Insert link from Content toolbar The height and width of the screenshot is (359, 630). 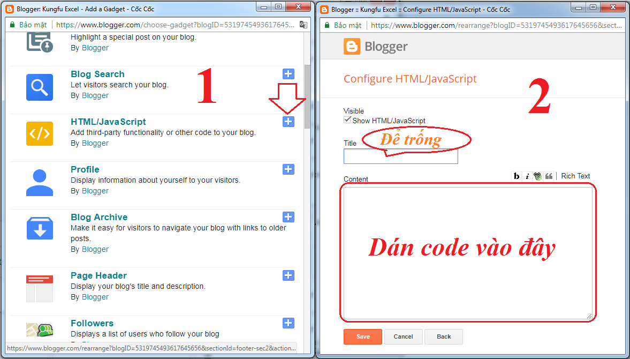click(x=537, y=176)
